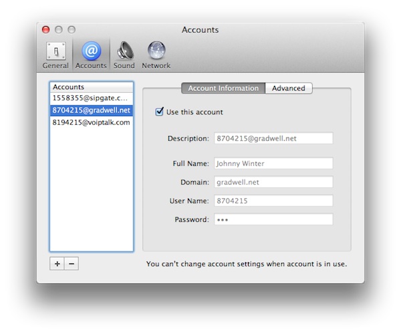Remove selected account with minus button
Viewport: 401px width, 334px height.
[x=72, y=263]
